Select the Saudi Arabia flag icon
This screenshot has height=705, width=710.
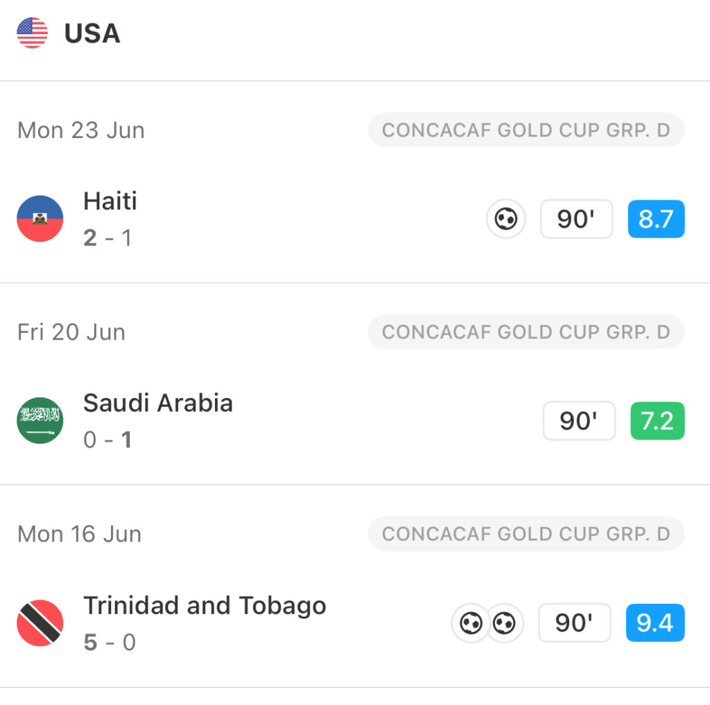click(x=40, y=420)
